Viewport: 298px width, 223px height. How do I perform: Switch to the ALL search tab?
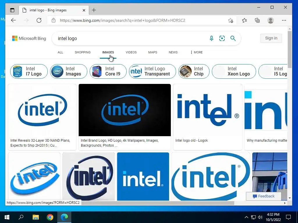tap(60, 52)
